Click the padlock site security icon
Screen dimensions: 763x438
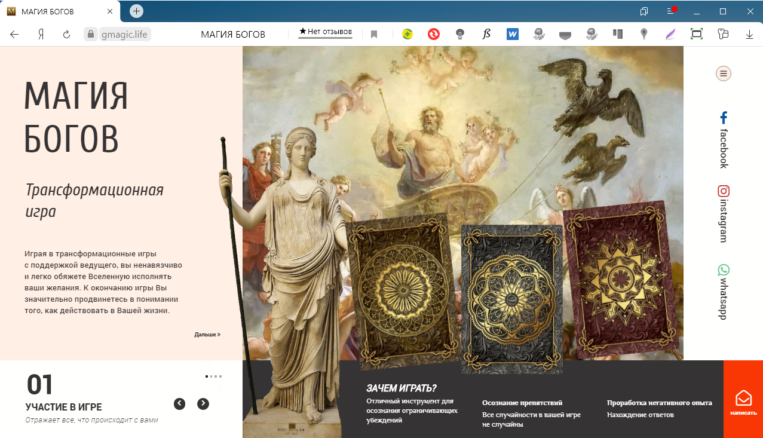tap(91, 34)
